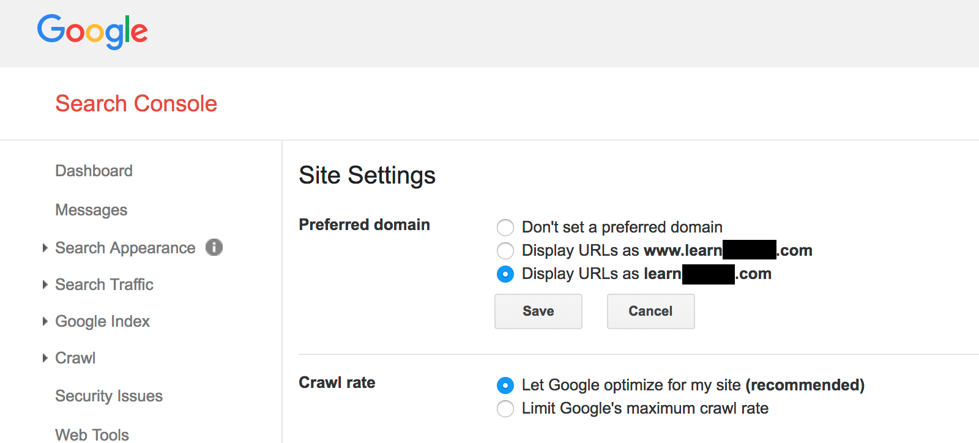
Task: Open the Search Traffic section label
Action: point(105,285)
